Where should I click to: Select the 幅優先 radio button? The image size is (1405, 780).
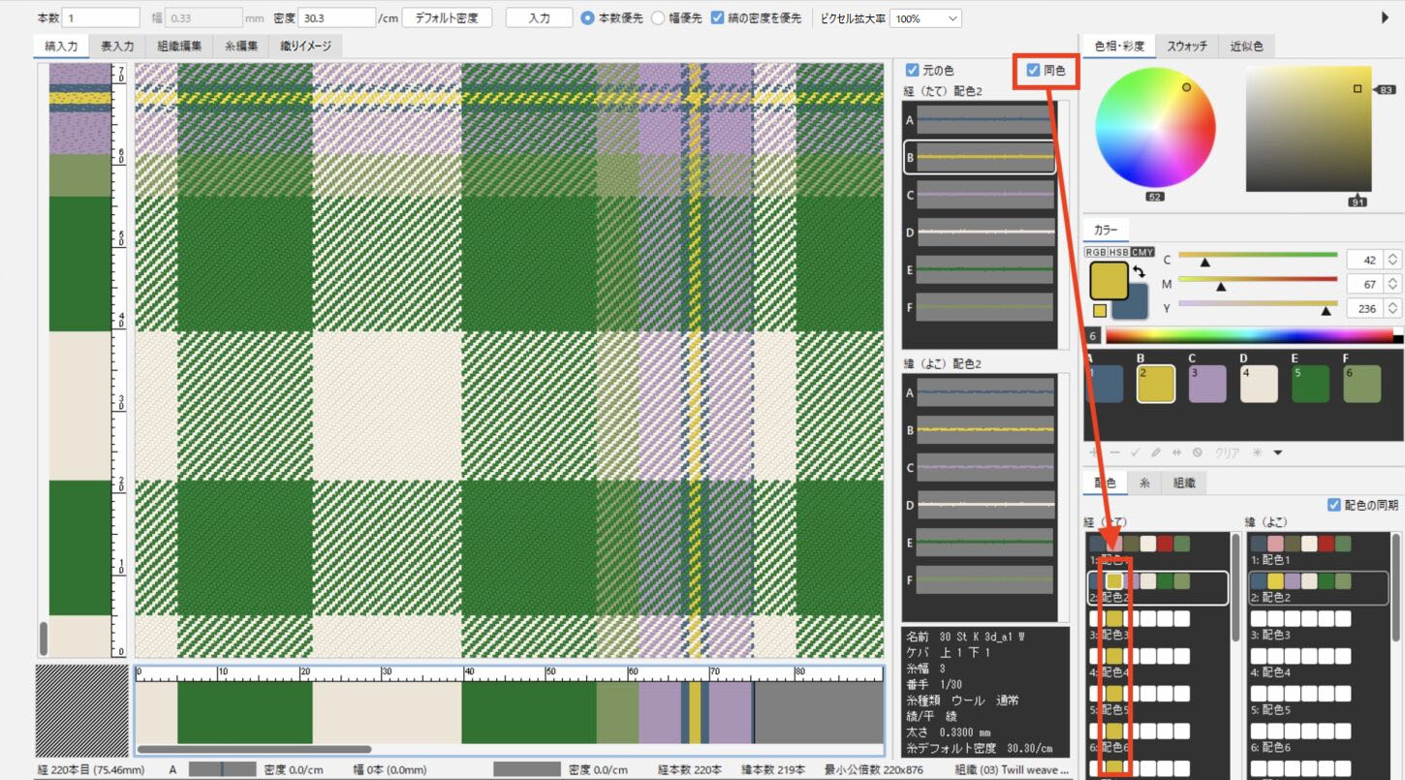[x=658, y=18]
